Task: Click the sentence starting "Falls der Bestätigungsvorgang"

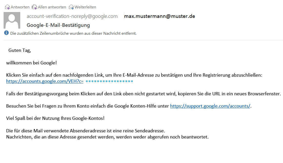Action: (144, 94)
